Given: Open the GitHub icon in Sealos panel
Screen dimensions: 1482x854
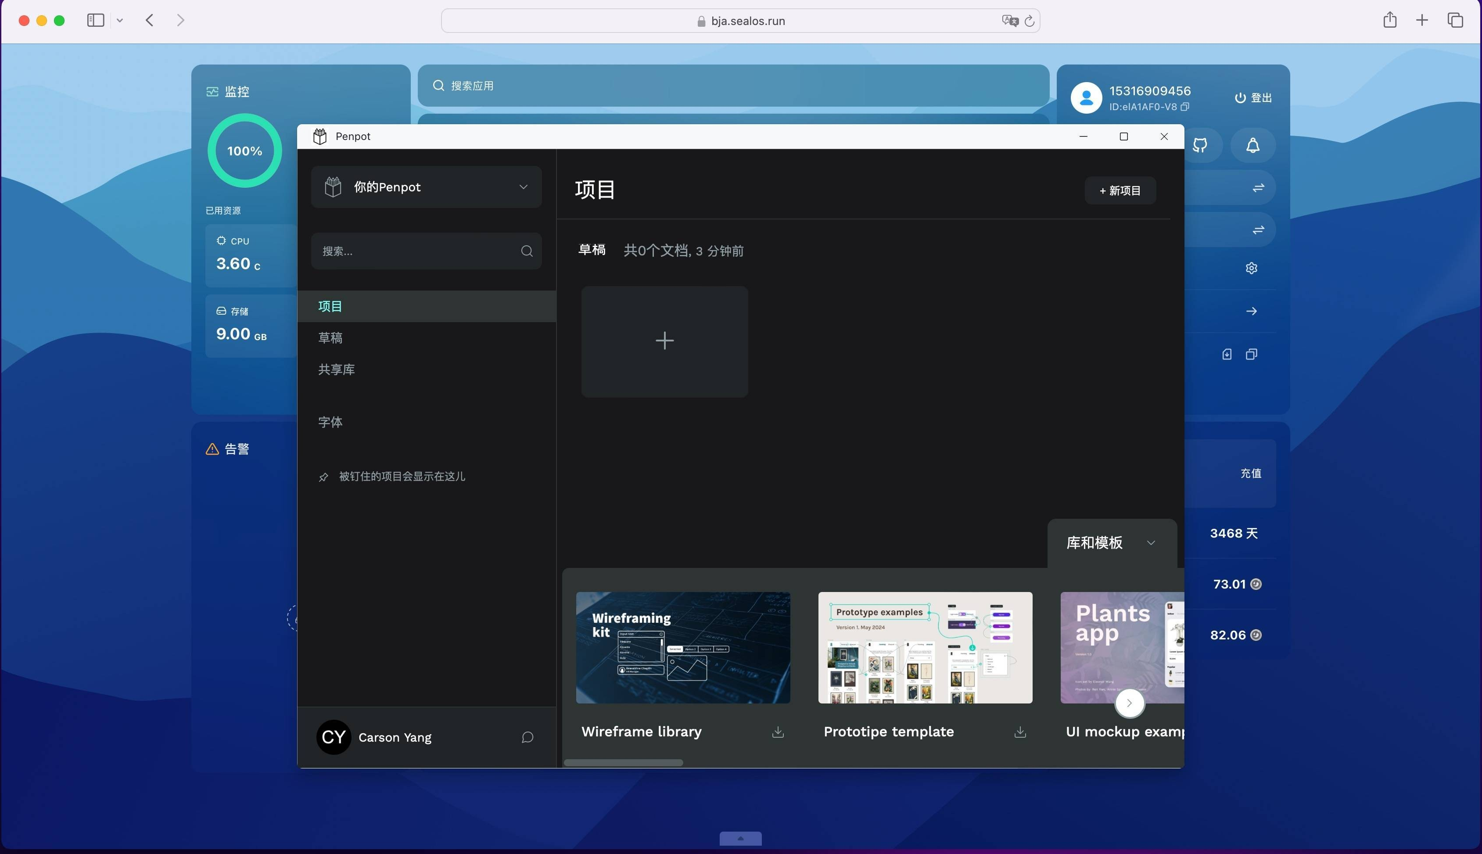Looking at the screenshot, I should [1200, 145].
